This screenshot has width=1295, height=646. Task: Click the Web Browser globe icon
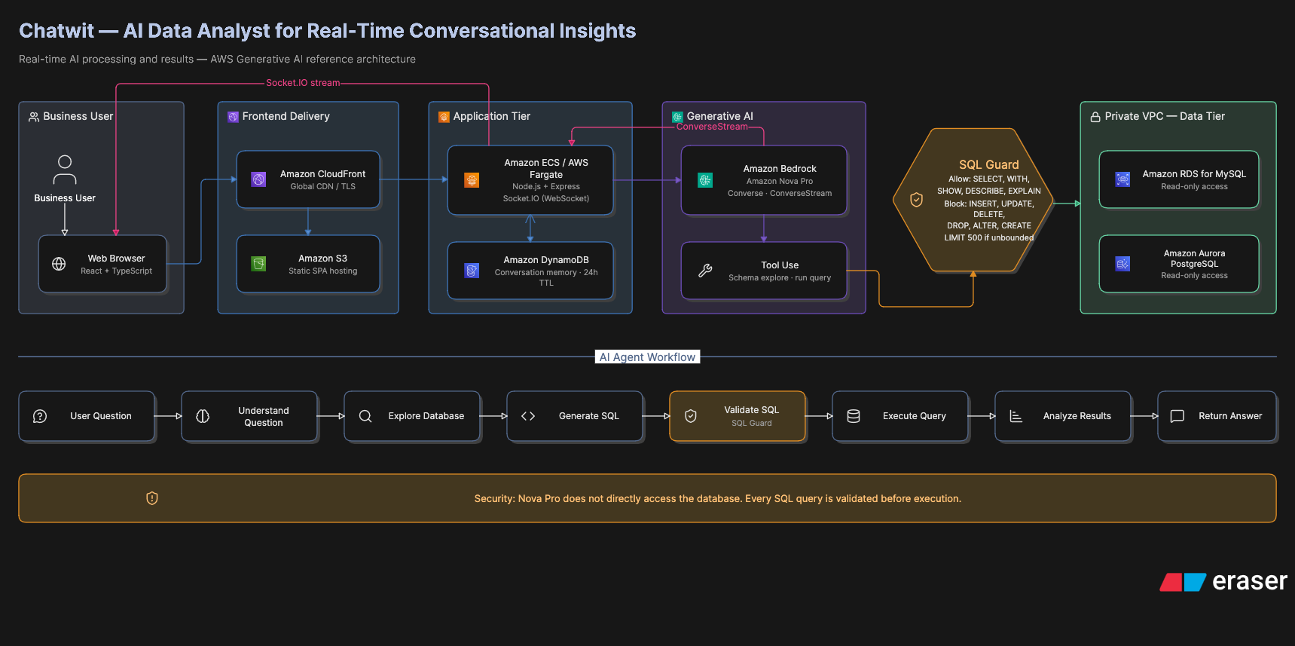click(x=59, y=264)
